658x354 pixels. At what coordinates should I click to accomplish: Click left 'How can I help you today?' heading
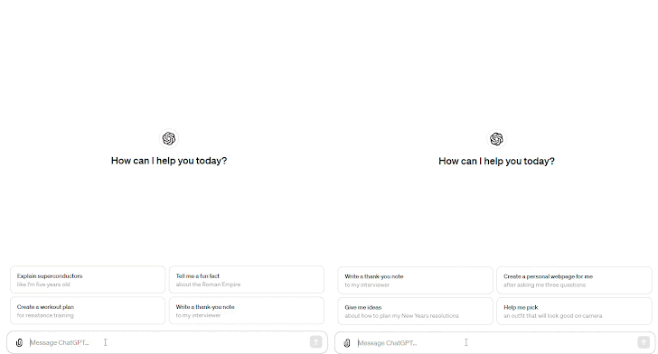(169, 161)
